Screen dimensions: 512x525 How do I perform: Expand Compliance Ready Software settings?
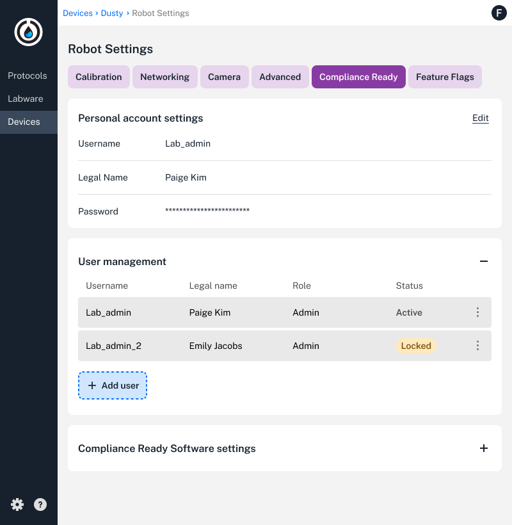pyautogui.click(x=484, y=448)
